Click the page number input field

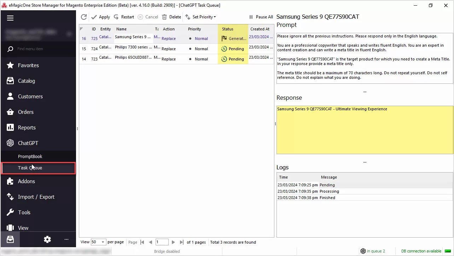point(162,242)
